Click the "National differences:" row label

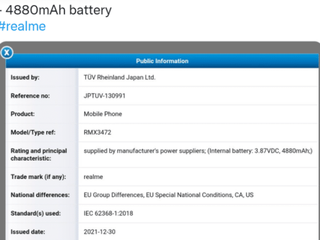40,195
